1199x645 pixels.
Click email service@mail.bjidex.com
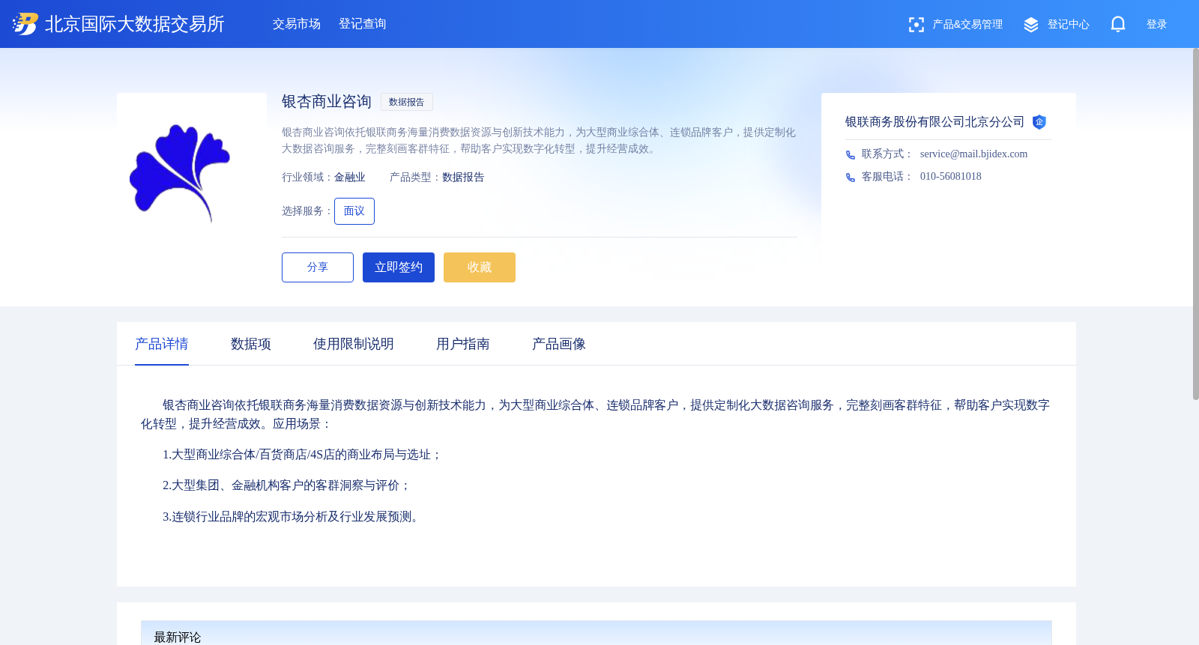coord(974,154)
